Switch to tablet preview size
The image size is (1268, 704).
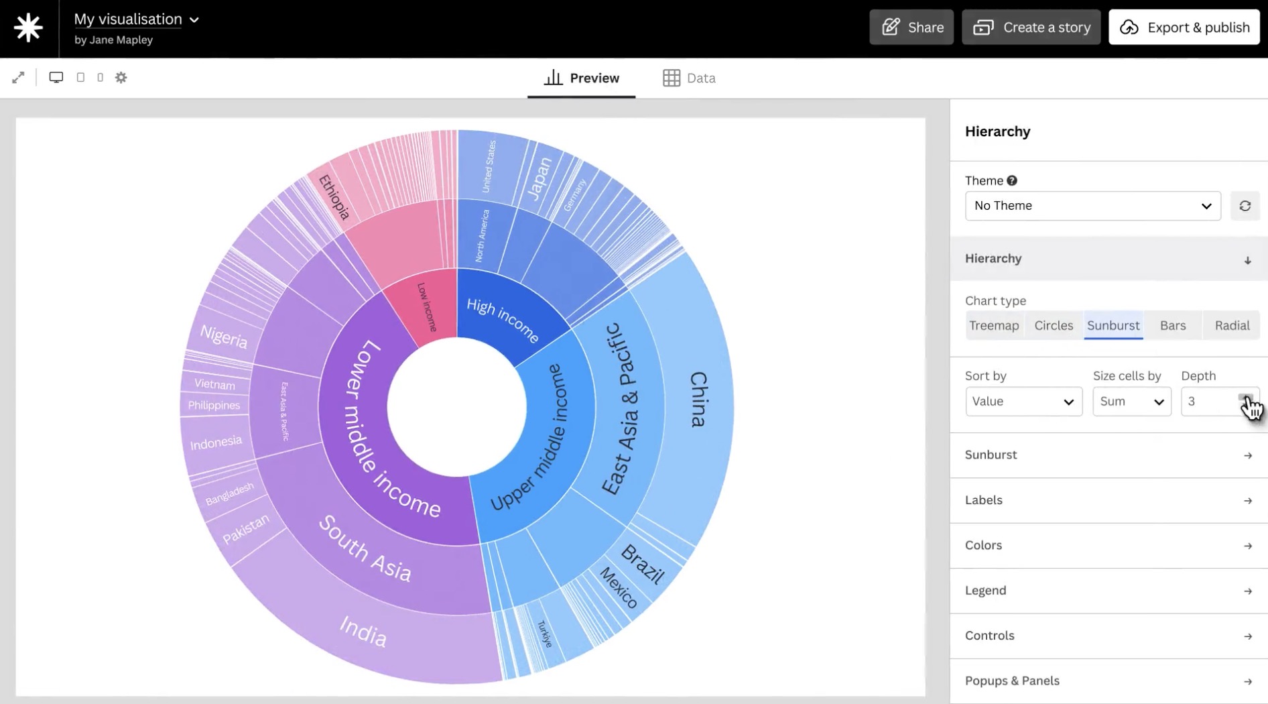[x=80, y=78]
